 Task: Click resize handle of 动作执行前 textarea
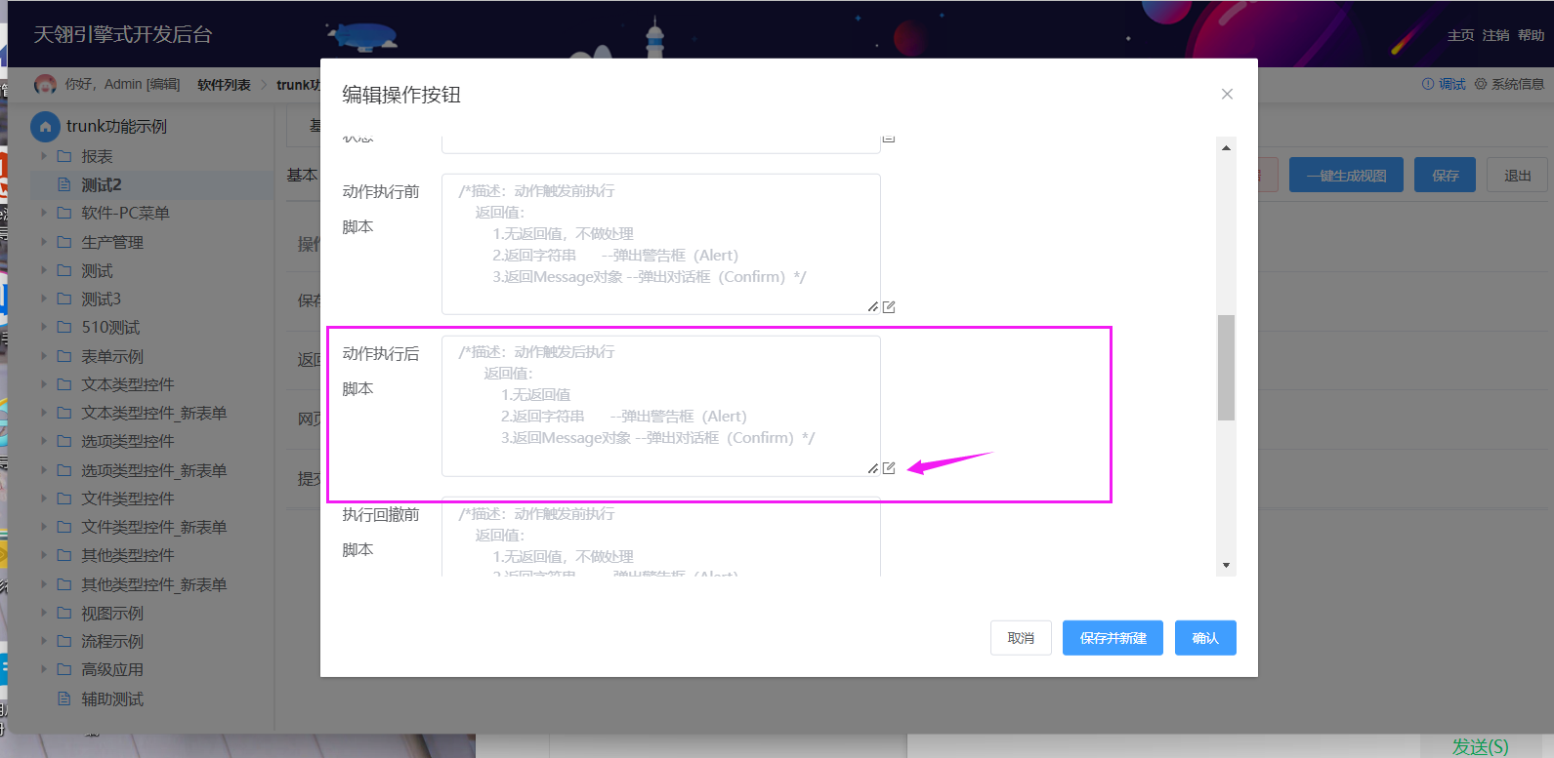pos(873,307)
